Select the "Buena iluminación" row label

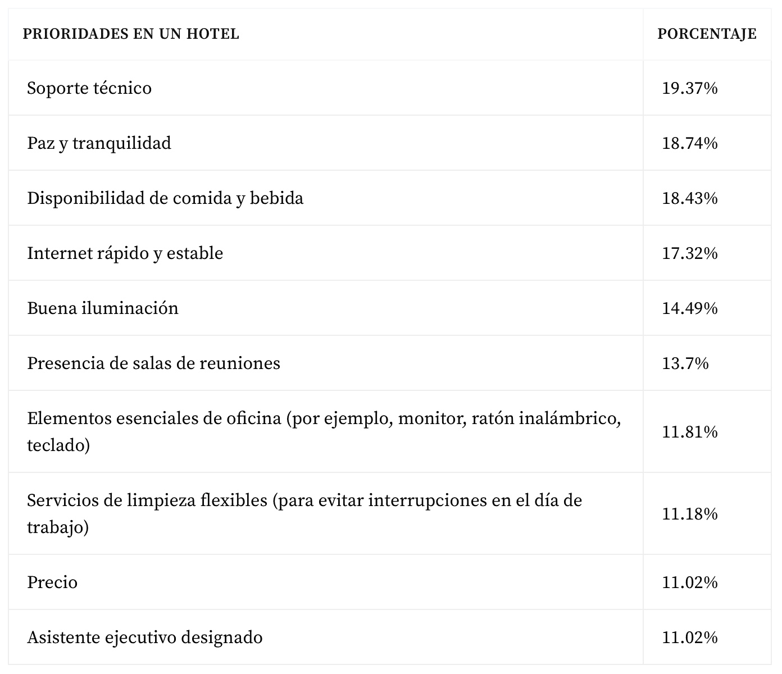click(103, 308)
